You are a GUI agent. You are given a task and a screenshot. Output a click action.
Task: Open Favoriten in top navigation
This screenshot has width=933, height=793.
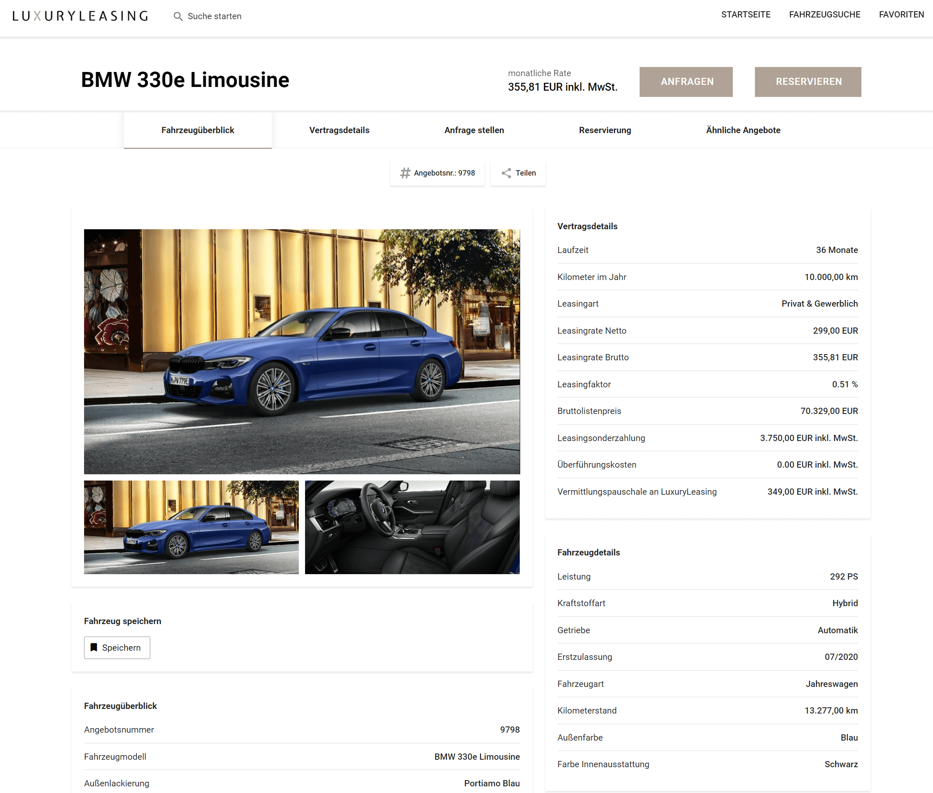coord(901,15)
